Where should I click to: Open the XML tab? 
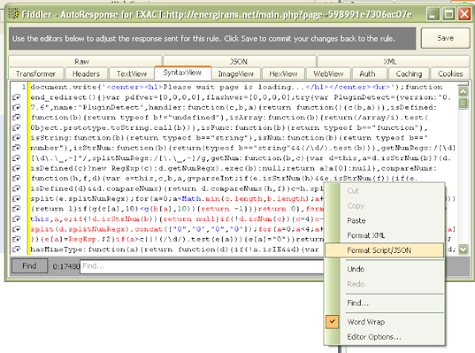393,62
